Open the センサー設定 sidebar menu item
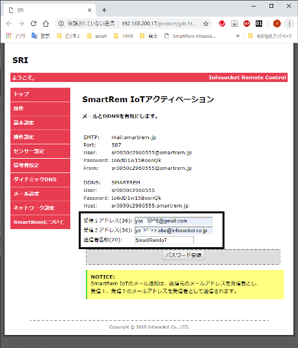Viewport: 298px width, 348px height. coord(40,152)
